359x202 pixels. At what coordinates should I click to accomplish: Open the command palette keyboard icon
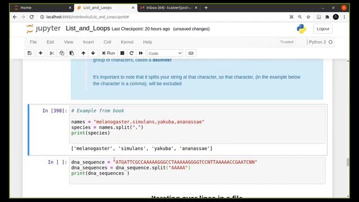(191, 53)
